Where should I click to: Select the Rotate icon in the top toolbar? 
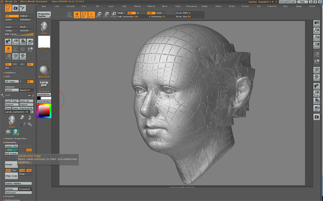[x=113, y=15]
